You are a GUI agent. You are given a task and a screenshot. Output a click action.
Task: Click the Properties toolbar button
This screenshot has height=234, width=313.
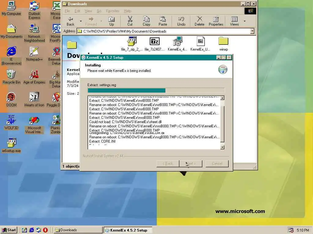(216, 21)
